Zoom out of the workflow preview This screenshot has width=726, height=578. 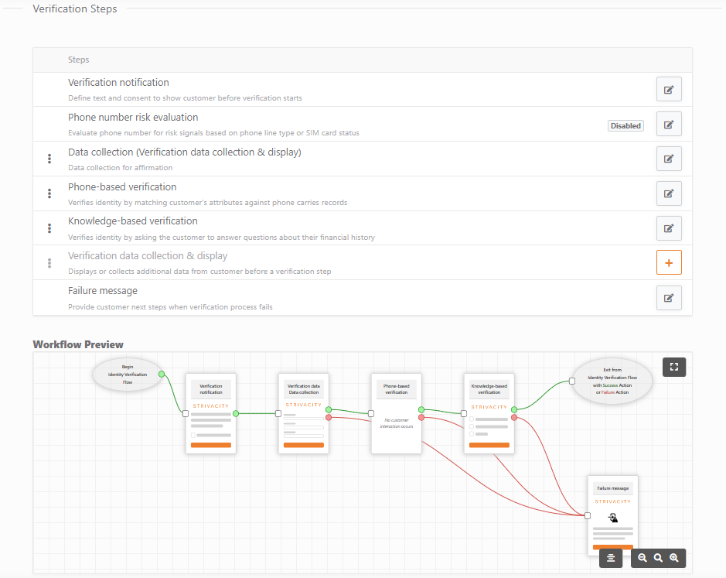[x=642, y=557]
